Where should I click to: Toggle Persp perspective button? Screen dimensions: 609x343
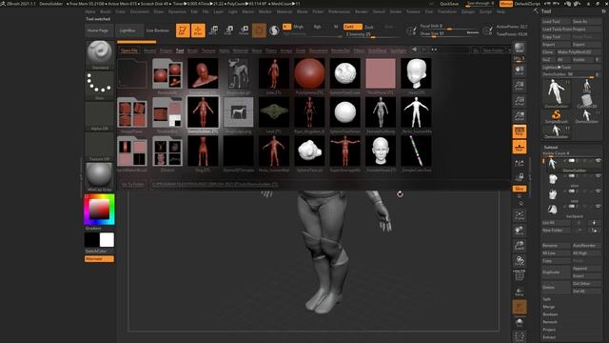pyautogui.click(x=520, y=131)
